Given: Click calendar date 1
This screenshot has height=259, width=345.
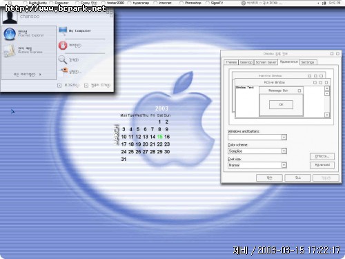Looking at the screenshot, I should [159, 122].
